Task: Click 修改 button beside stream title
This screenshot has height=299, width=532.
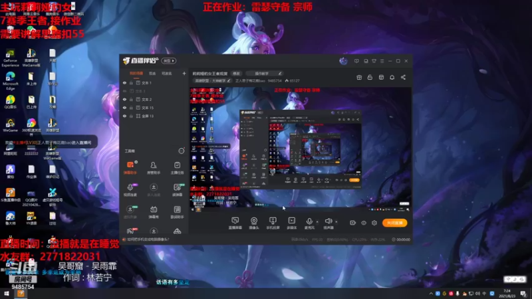Action: (x=236, y=73)
